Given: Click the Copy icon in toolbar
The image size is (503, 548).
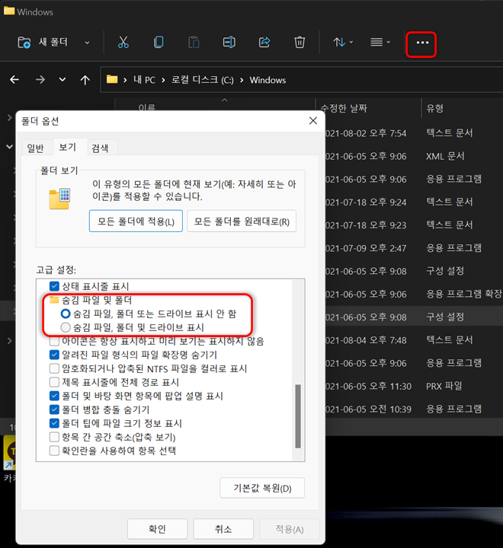Looking at the screenshot, I should tap(159, 43).
